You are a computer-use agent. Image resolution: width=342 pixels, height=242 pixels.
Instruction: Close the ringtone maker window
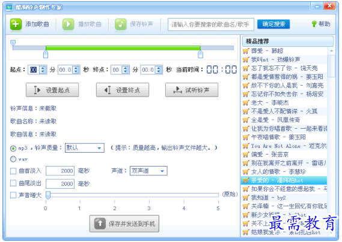point(329,5)
